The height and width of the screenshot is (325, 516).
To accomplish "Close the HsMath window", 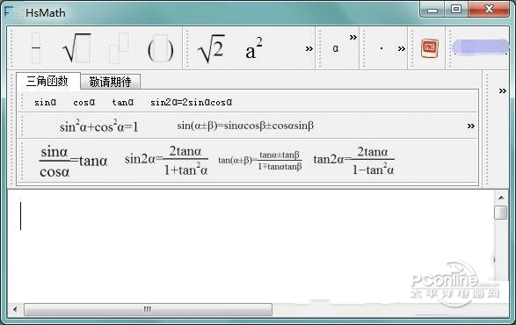I will 489,9.
